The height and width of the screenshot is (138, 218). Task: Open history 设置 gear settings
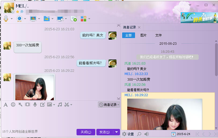128,134
